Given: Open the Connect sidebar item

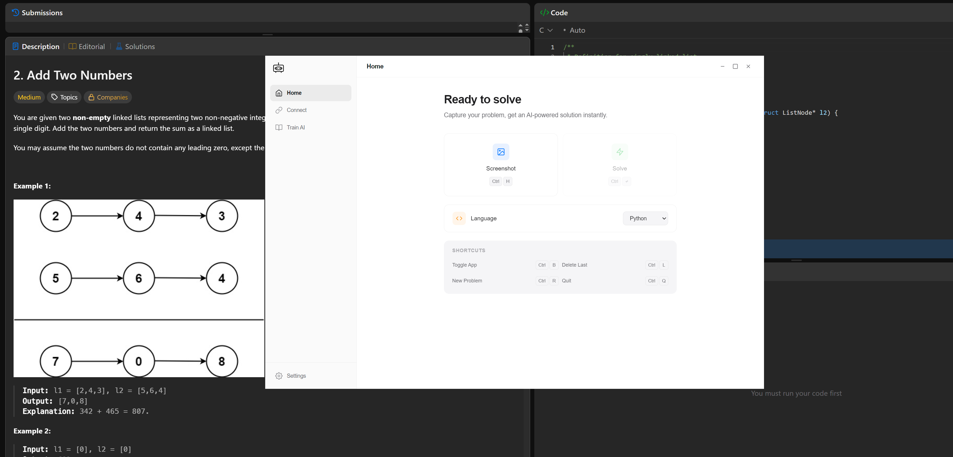Looking at the screenshot, I should (x=310, y=110).
